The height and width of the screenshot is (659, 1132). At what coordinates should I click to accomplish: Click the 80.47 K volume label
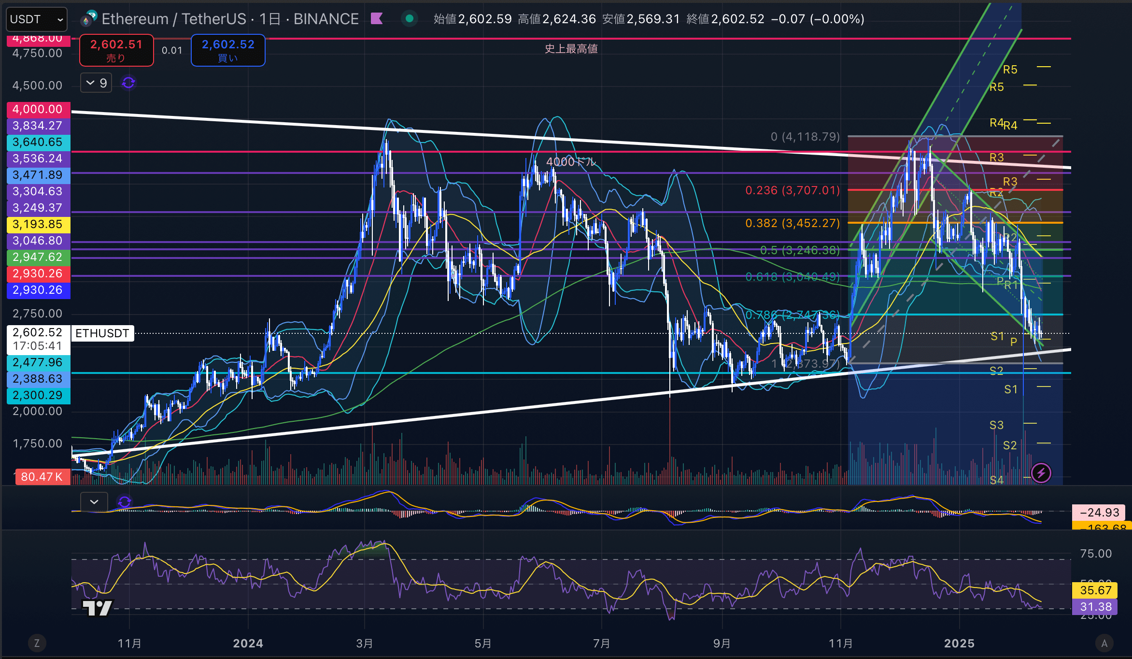tap(42, 477)
